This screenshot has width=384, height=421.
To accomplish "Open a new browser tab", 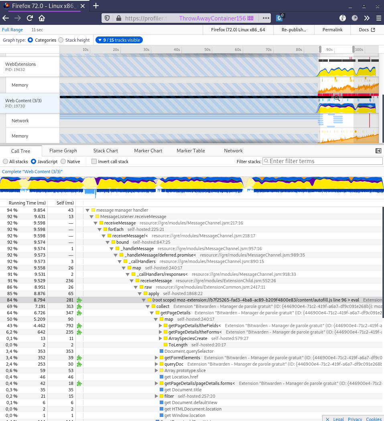I will tap(96, 6).
